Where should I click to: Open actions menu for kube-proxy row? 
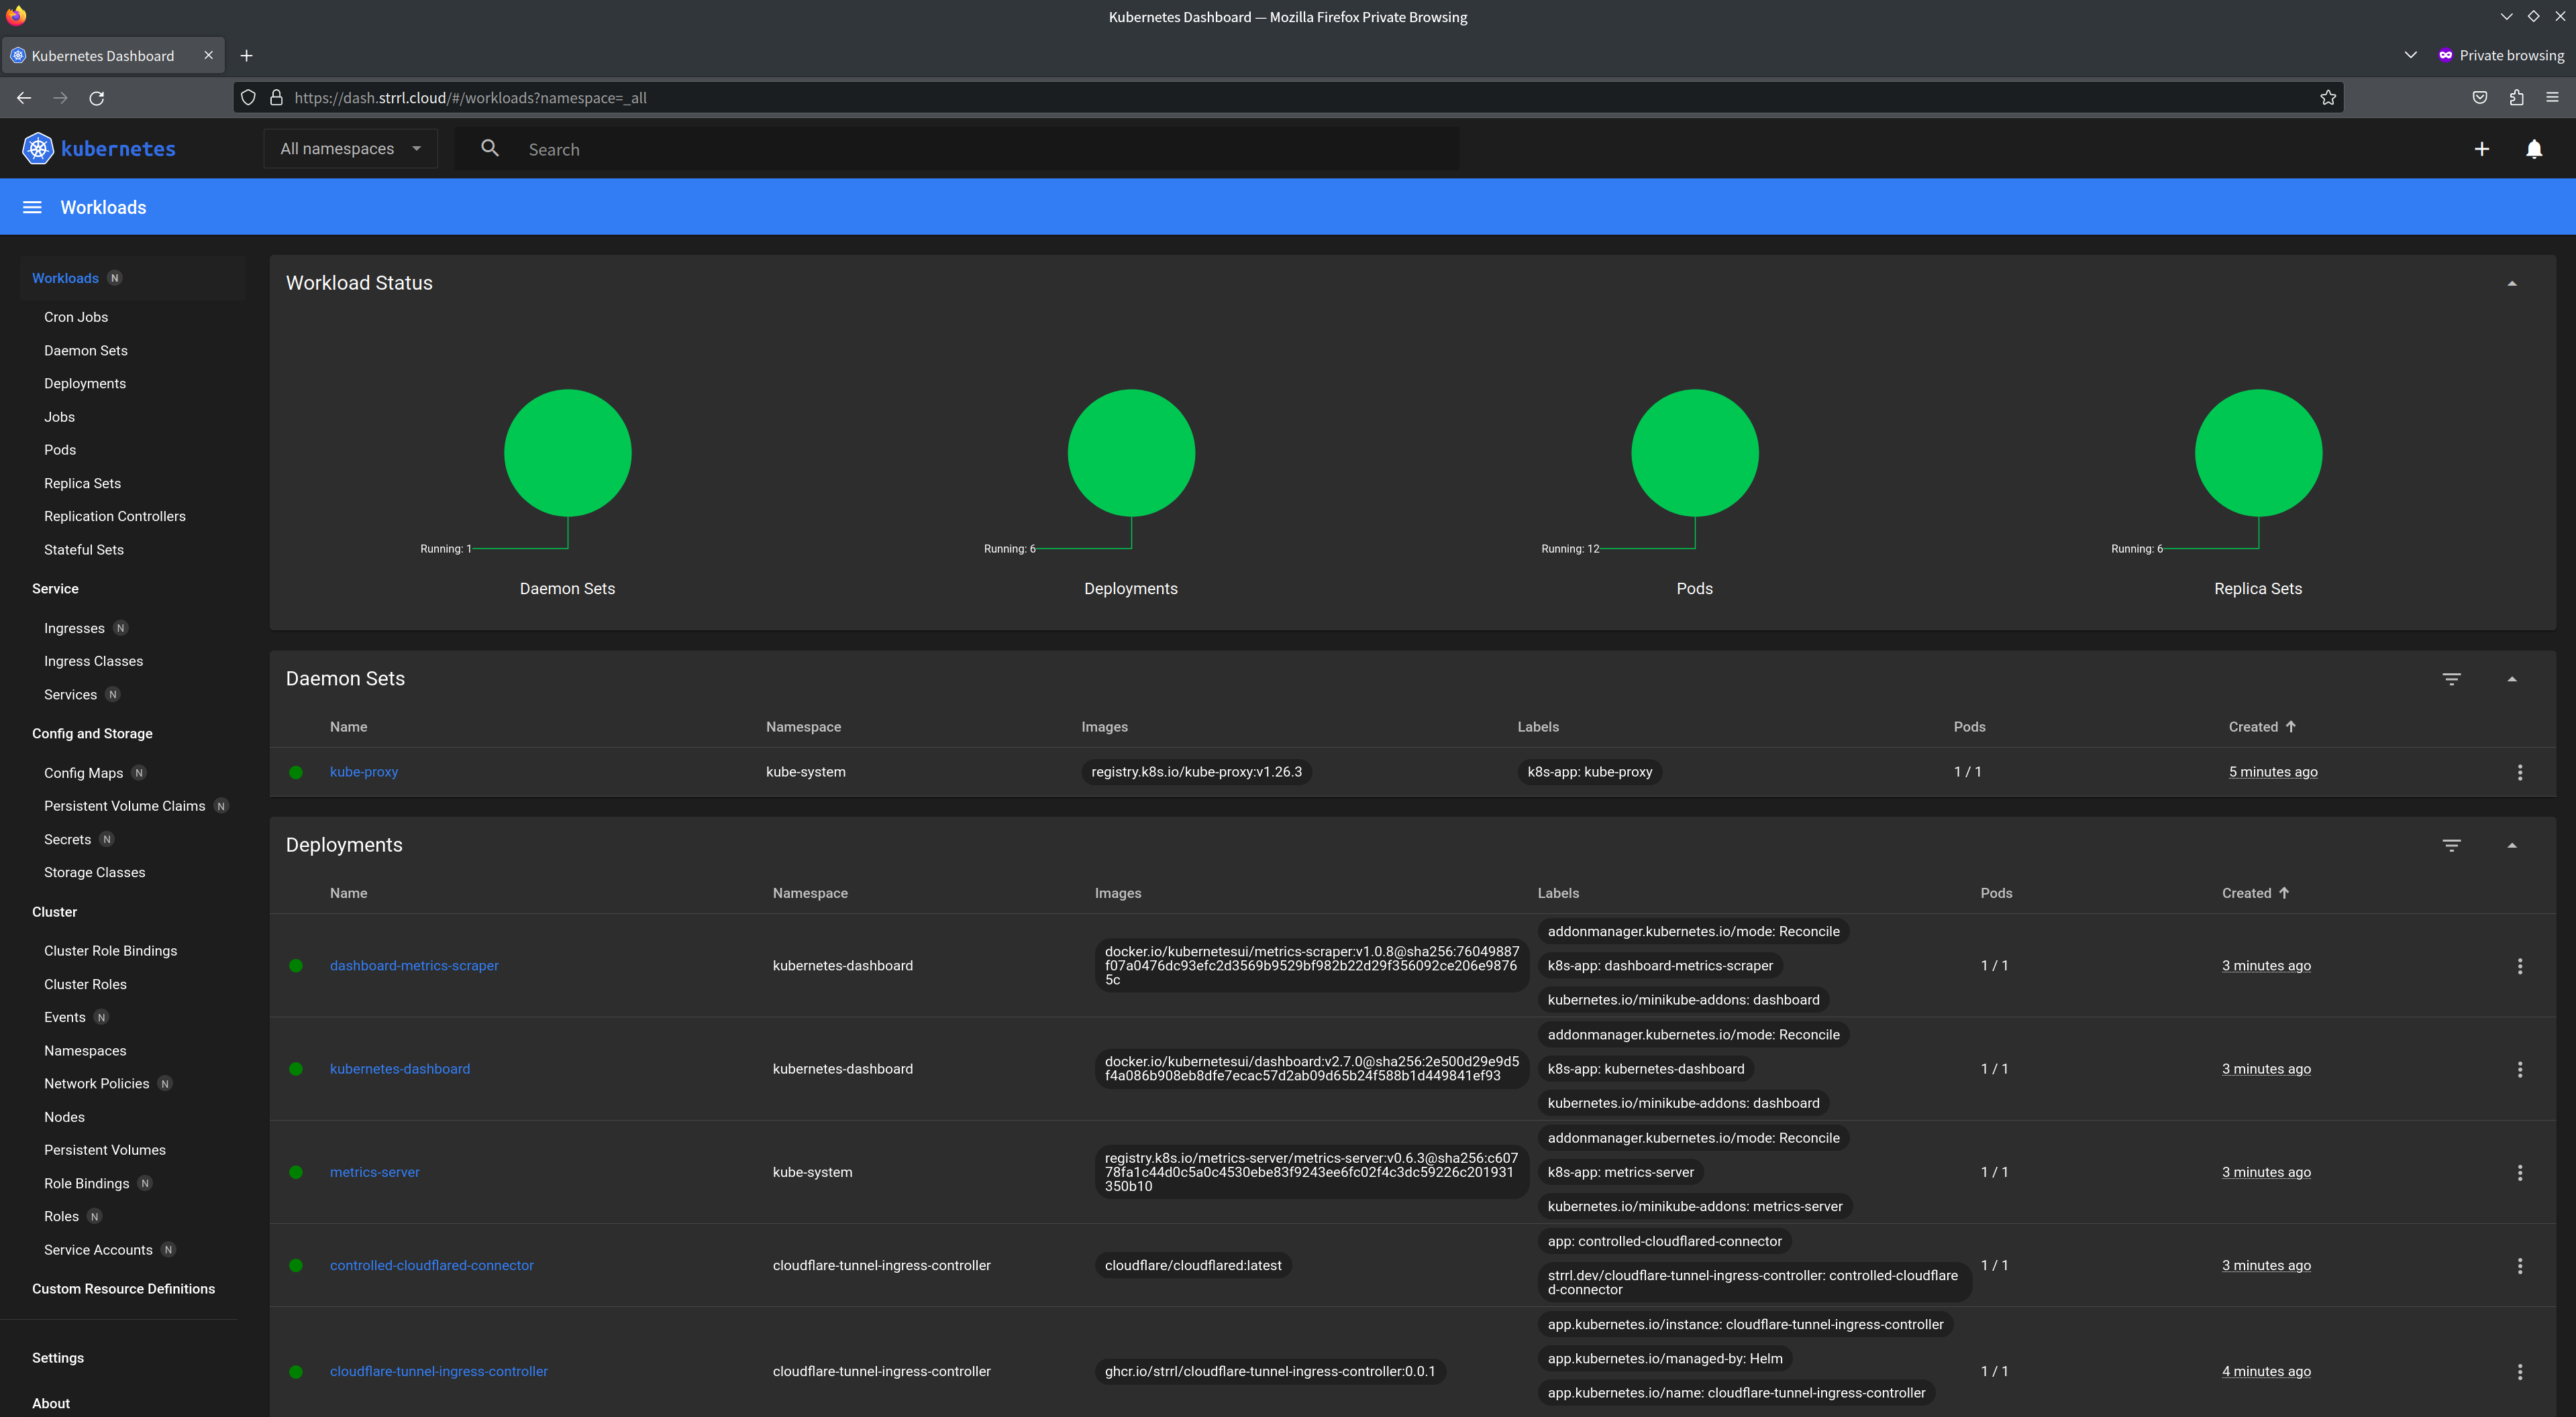pos(2519,773)
